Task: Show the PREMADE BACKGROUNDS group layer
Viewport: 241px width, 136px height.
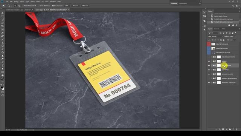Action: pos(209,78)
